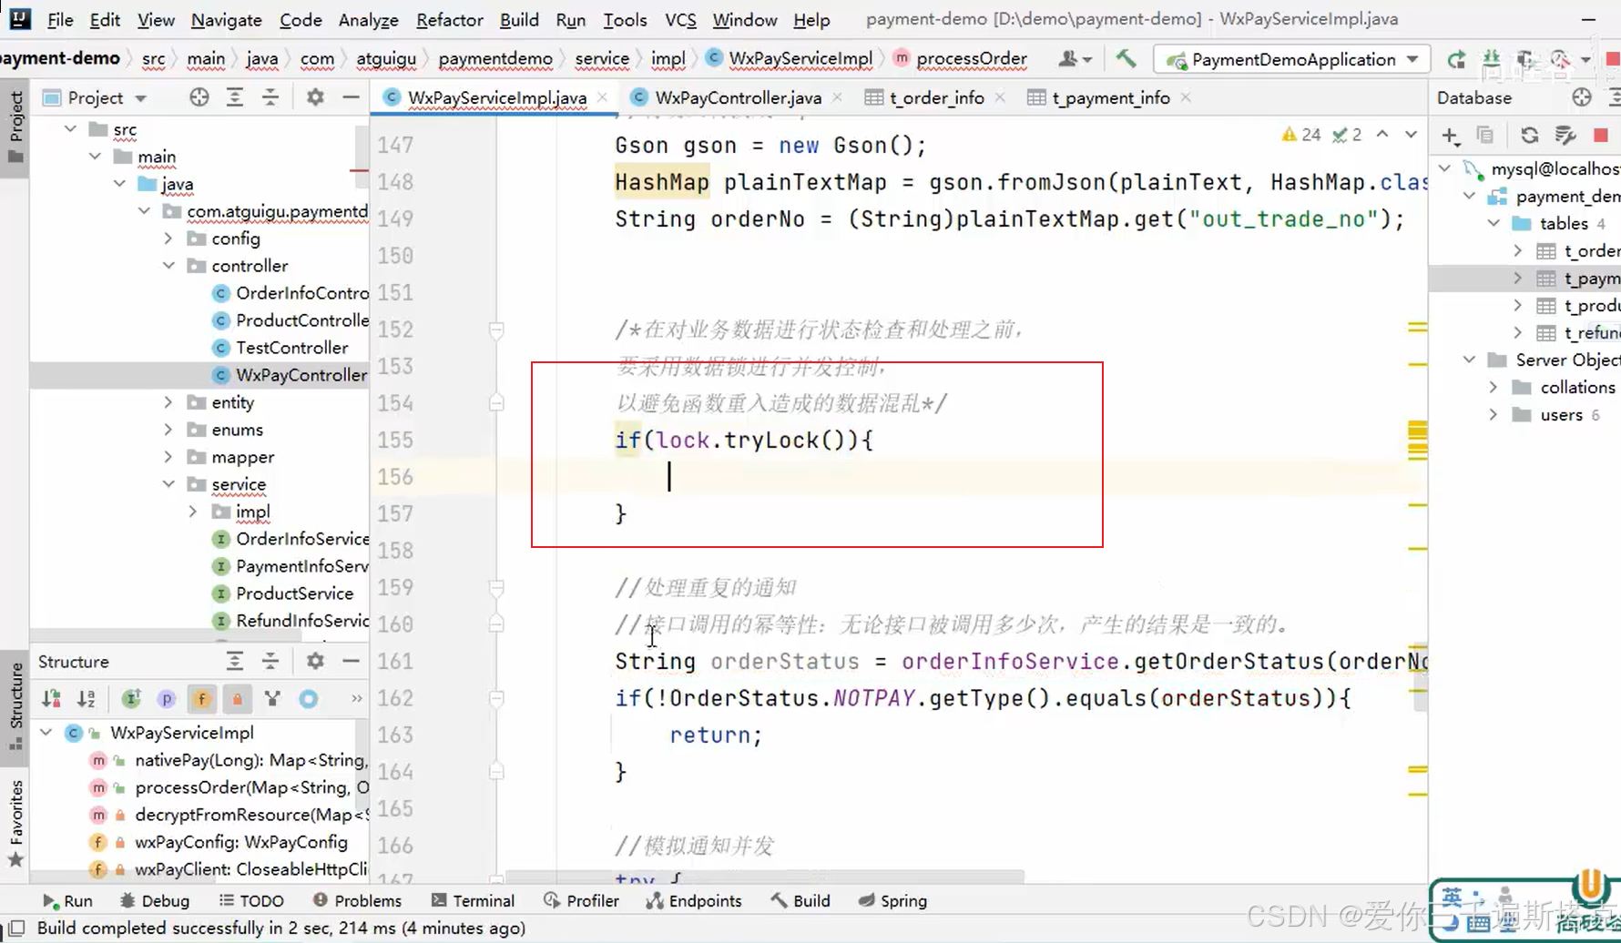Click the locate-in-project target icon
The image size is (1621, 943).
click(x=199, y=97)
